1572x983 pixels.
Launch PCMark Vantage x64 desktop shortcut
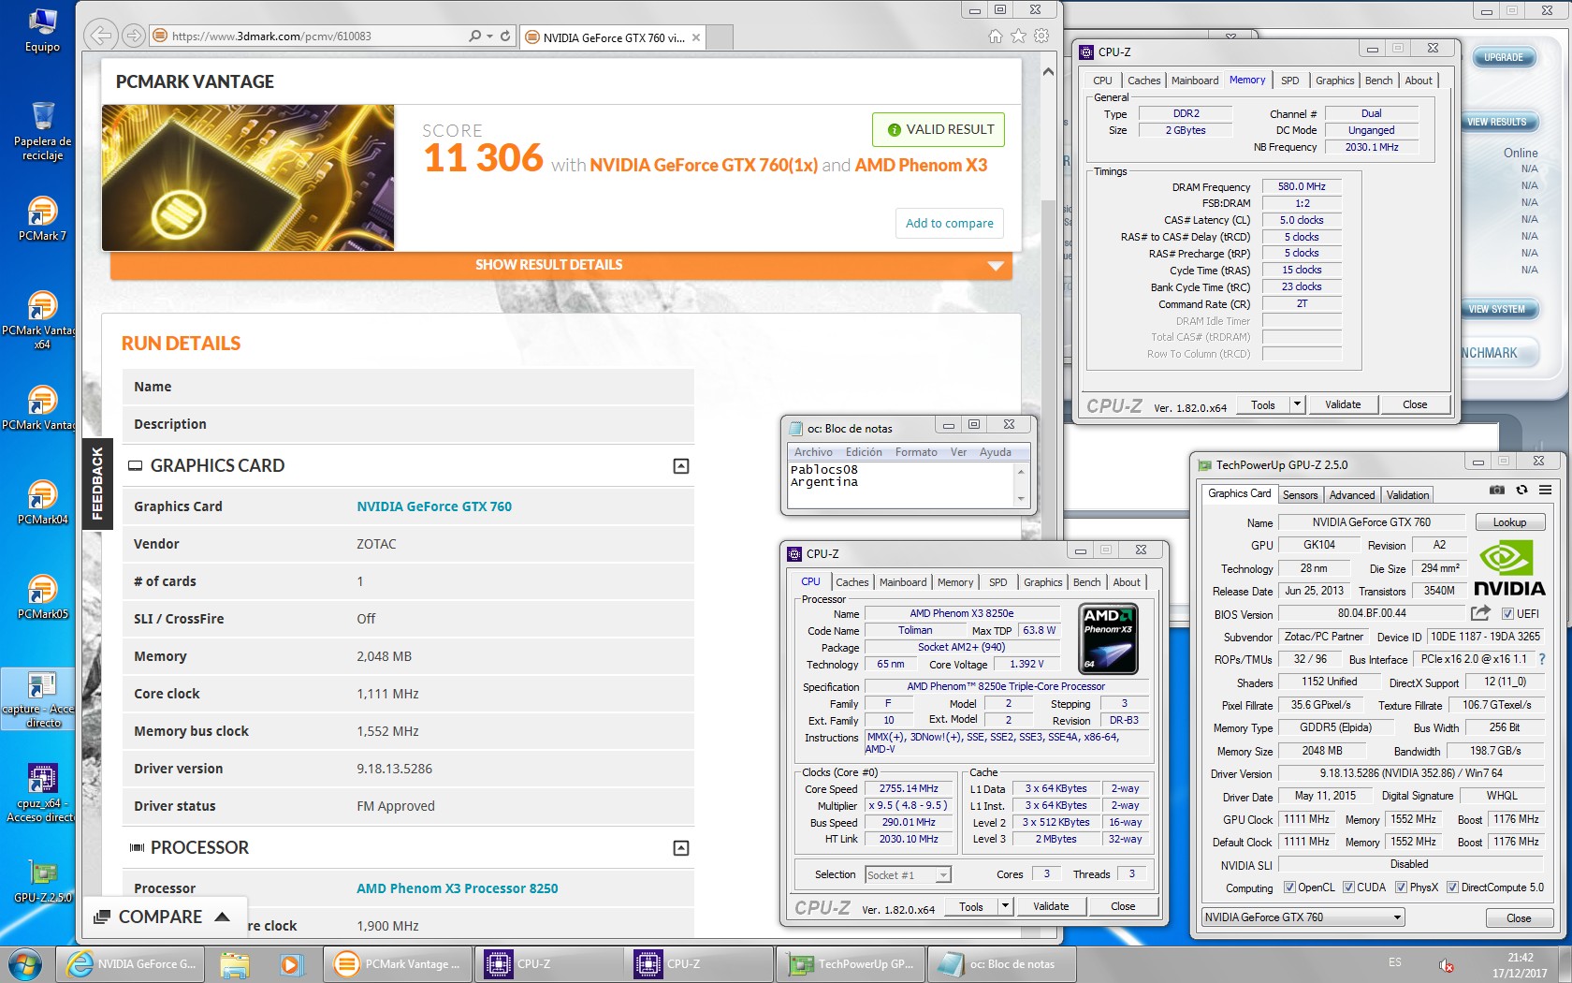pos(42,319)
